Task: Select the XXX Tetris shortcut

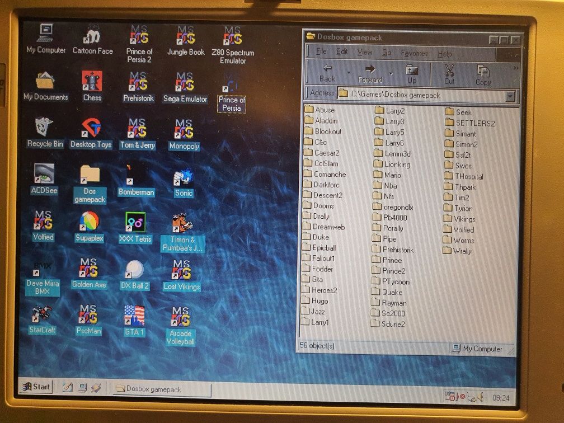Action: coord(135,227)
